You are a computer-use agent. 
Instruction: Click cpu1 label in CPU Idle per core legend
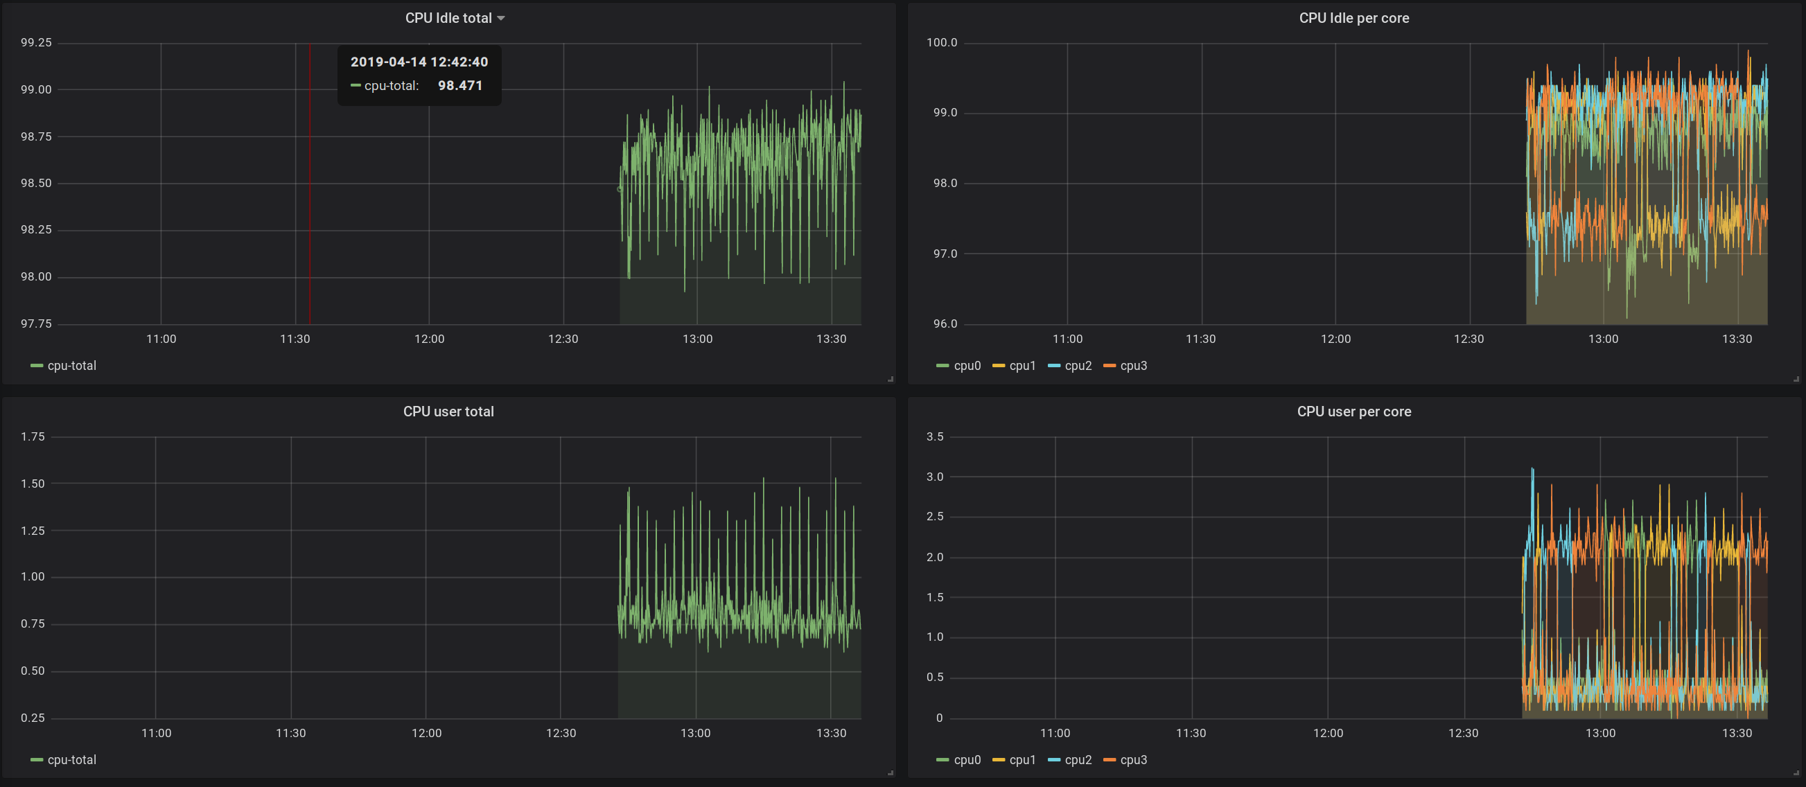point(1022,366)
